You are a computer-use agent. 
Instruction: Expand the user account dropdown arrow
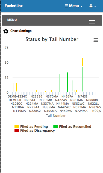coord(95,6)
